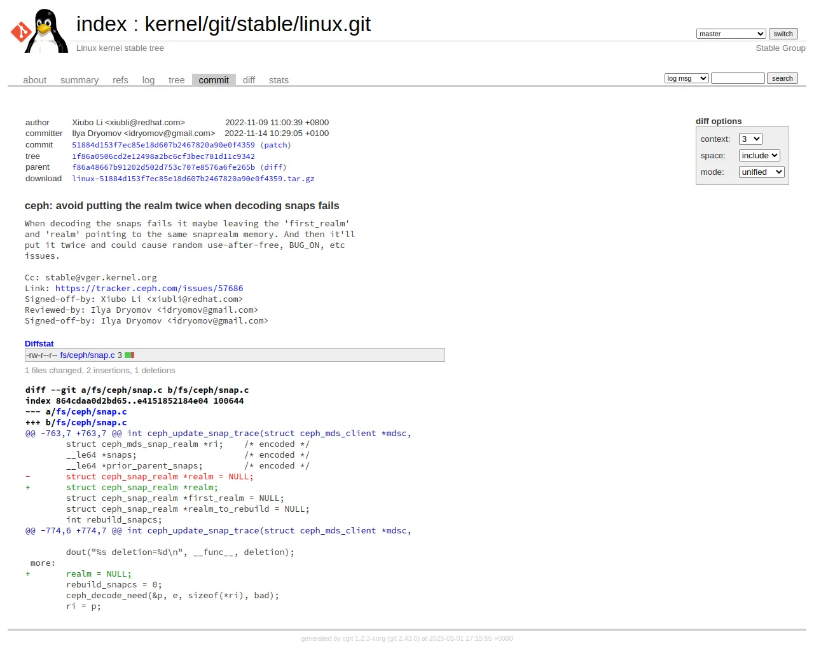Select the commit tab

[x=214, y=80]
